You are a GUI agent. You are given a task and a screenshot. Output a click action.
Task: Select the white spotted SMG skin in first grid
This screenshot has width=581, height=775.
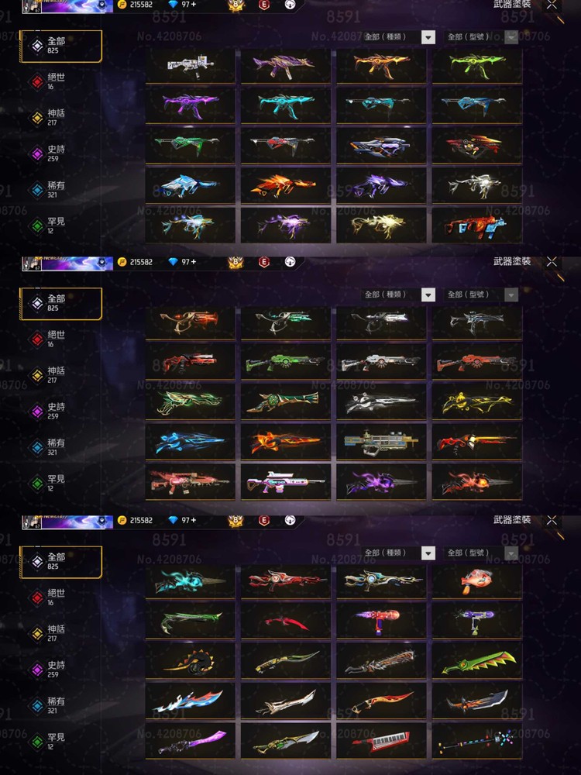click(191, 65)
